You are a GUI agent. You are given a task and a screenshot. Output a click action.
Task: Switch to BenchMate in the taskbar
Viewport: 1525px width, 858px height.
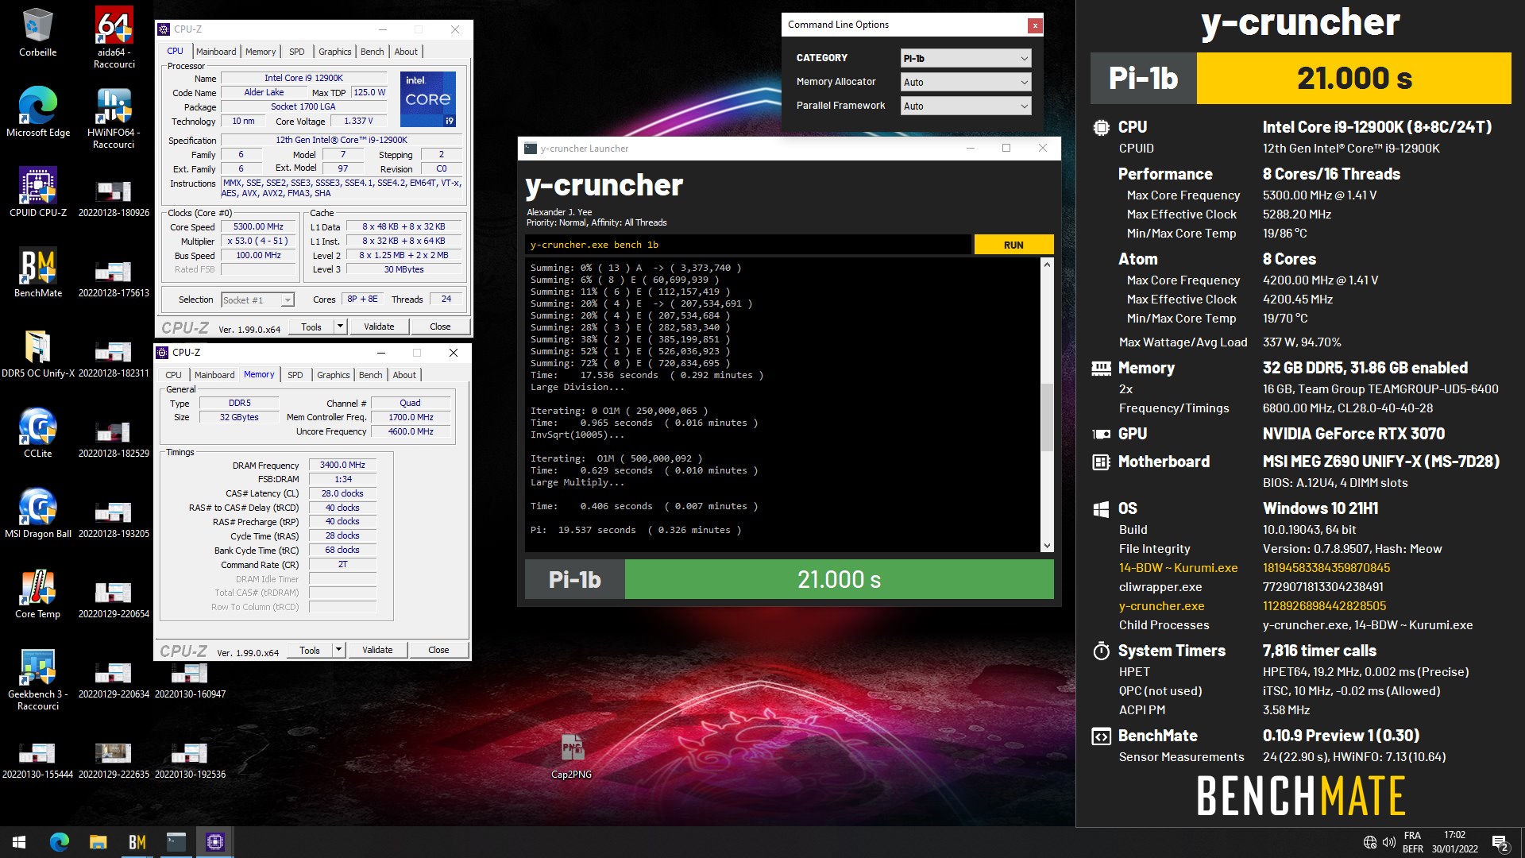(x=137, y=842)
